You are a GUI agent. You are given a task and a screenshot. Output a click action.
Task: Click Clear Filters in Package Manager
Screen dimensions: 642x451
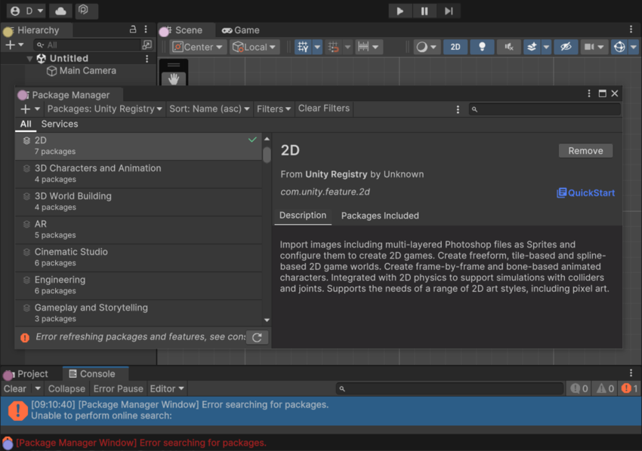(323, 109)
